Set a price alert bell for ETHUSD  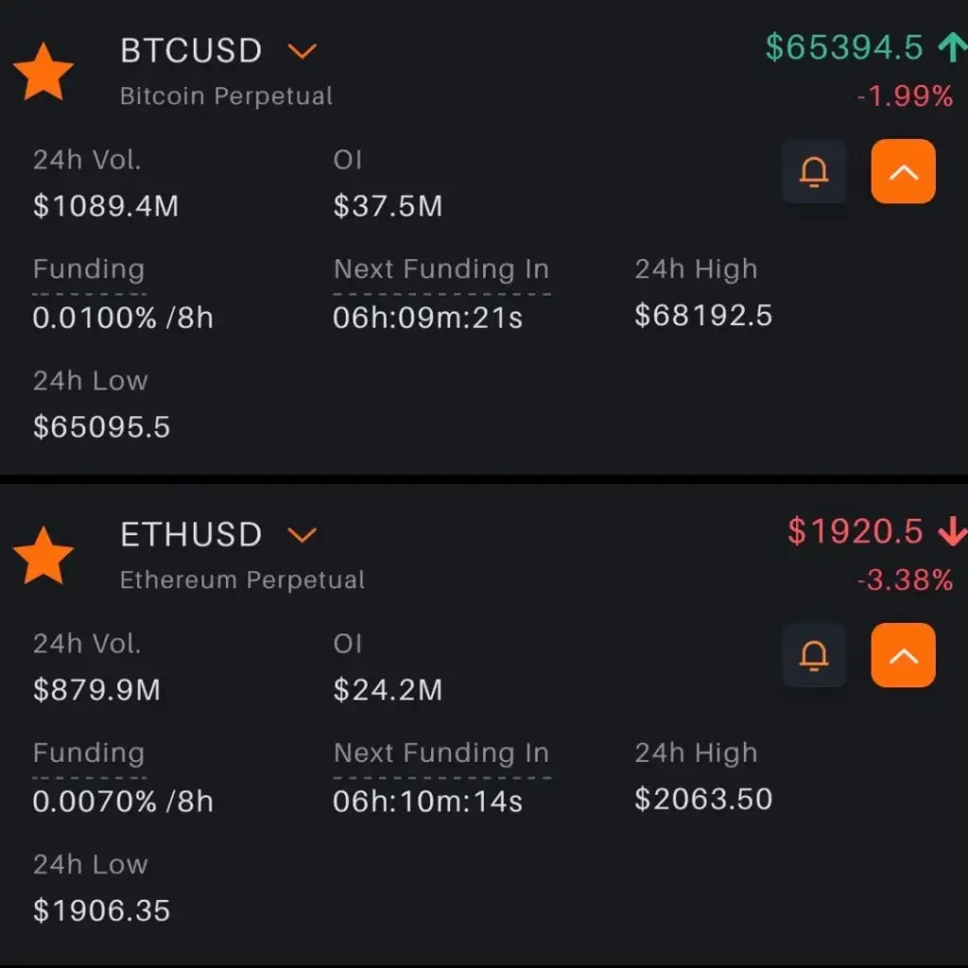click(x=814, y=655)
